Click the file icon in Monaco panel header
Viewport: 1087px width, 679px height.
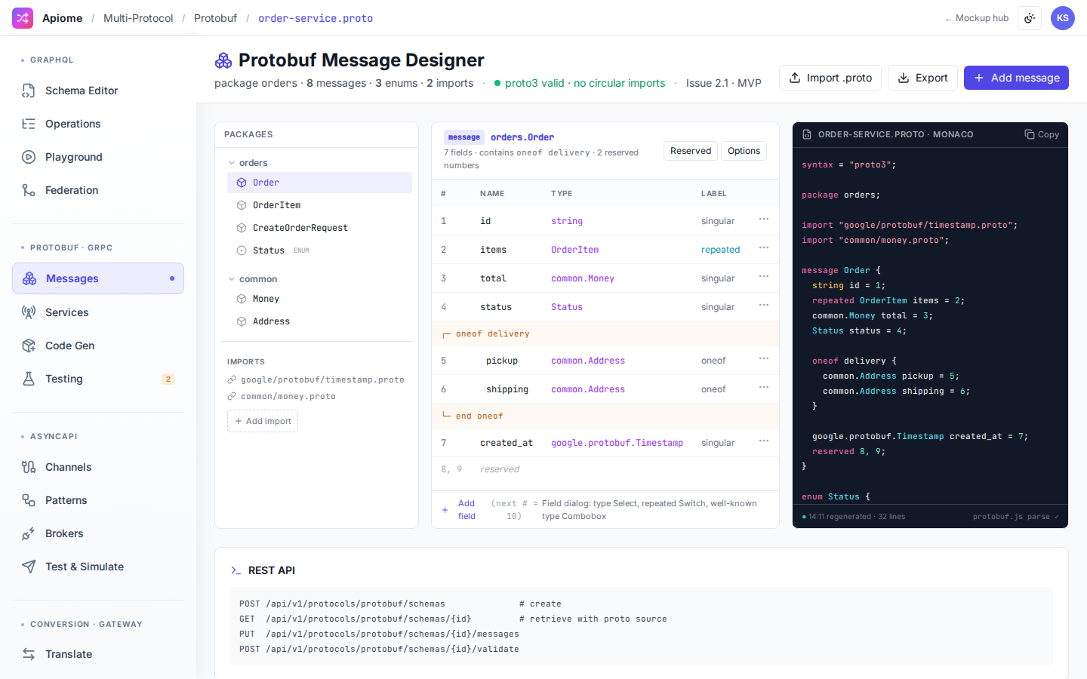click(807, 134)
